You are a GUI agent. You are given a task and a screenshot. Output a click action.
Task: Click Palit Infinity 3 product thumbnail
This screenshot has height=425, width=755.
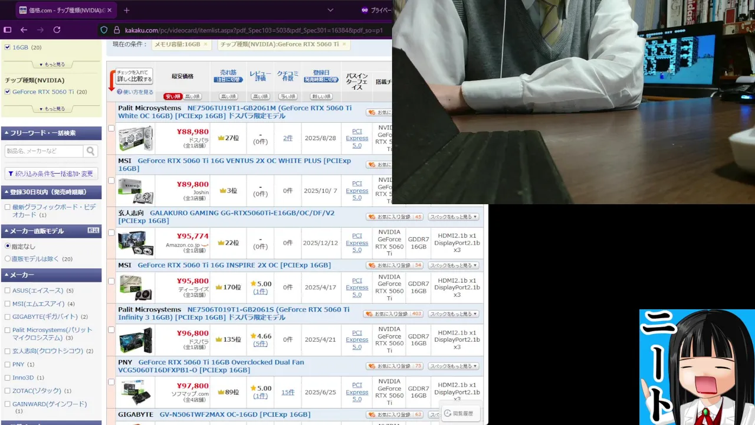point(136,340)
